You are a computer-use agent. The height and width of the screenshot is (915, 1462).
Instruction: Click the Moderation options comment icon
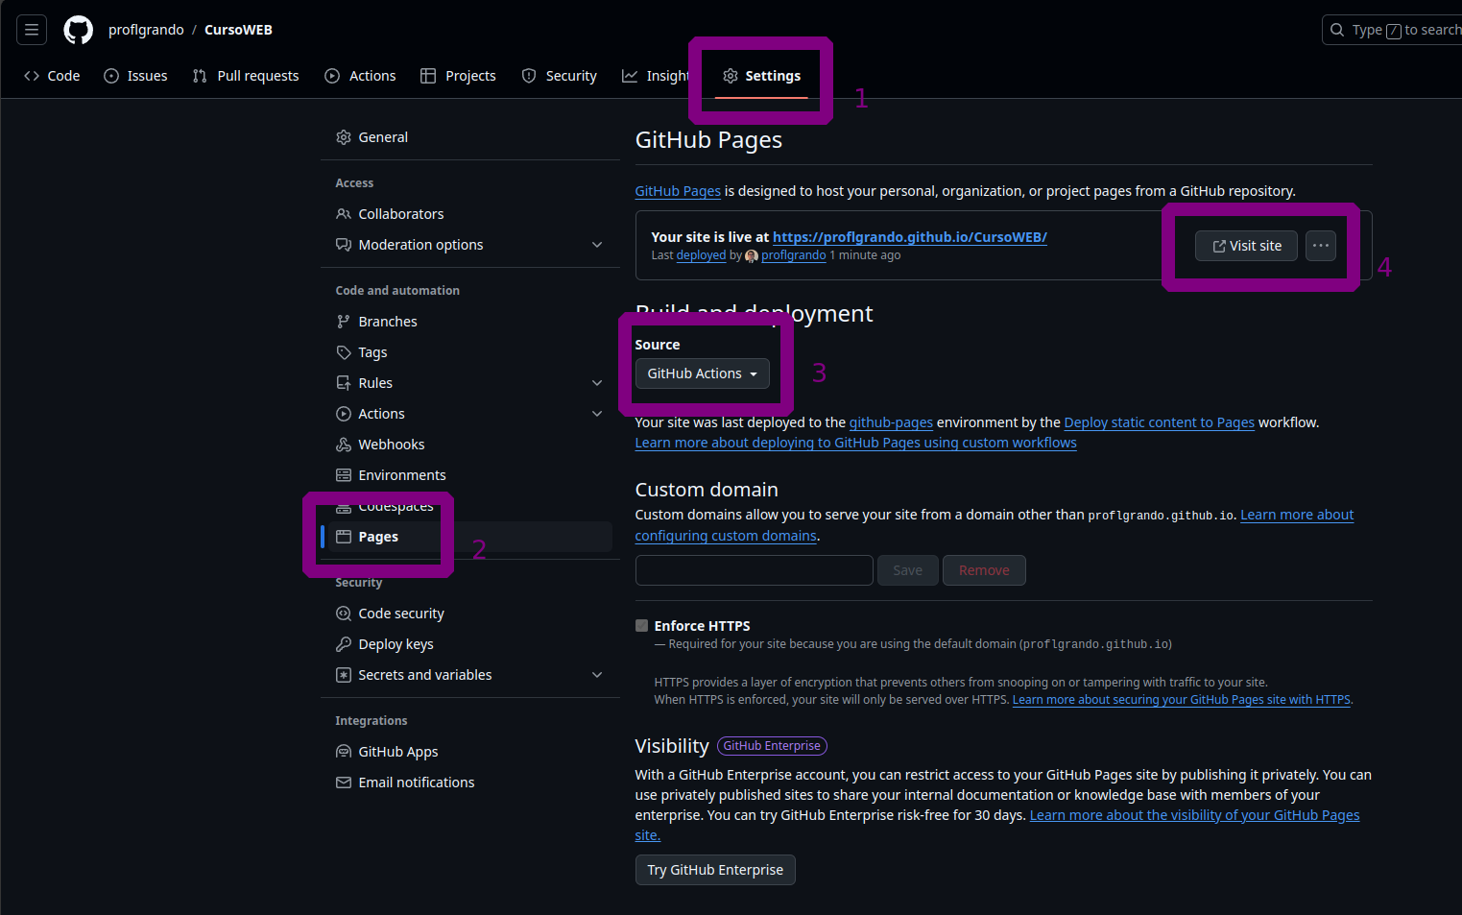pyautogui.click(x=344, y=245)
